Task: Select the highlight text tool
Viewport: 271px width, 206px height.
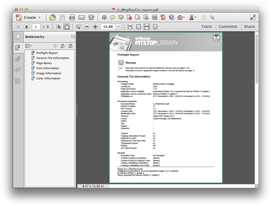Action: click(121, 18)
